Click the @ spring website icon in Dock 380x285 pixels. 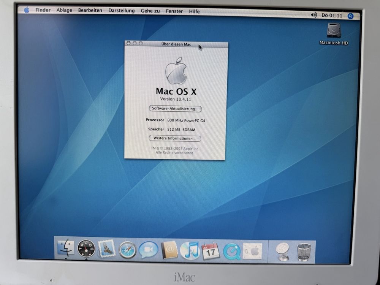(x=283, y=252)
